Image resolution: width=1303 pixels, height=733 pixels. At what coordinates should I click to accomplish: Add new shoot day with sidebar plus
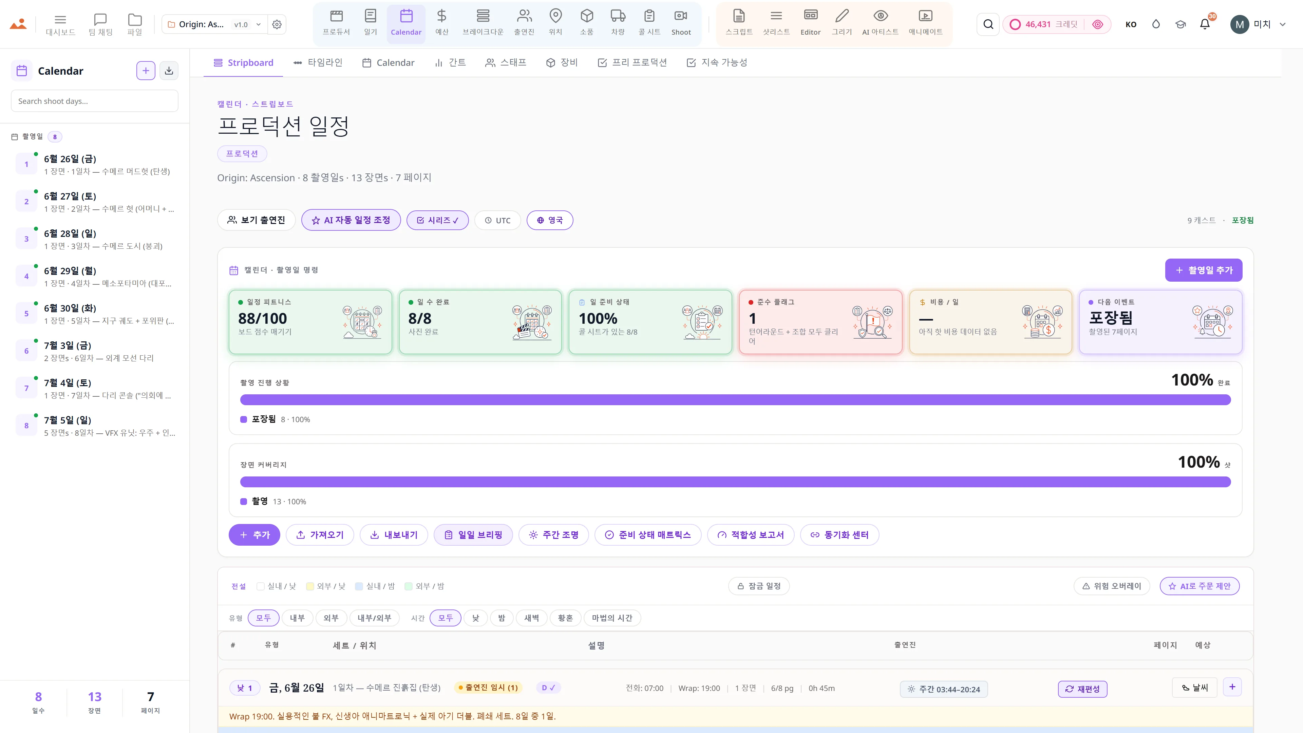pos(146,70)
